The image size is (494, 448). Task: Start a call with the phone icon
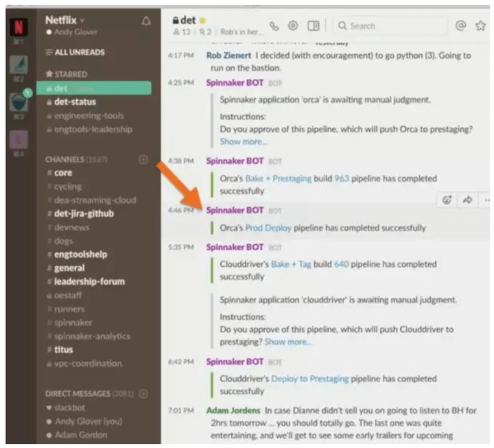(x=274, y=26)
